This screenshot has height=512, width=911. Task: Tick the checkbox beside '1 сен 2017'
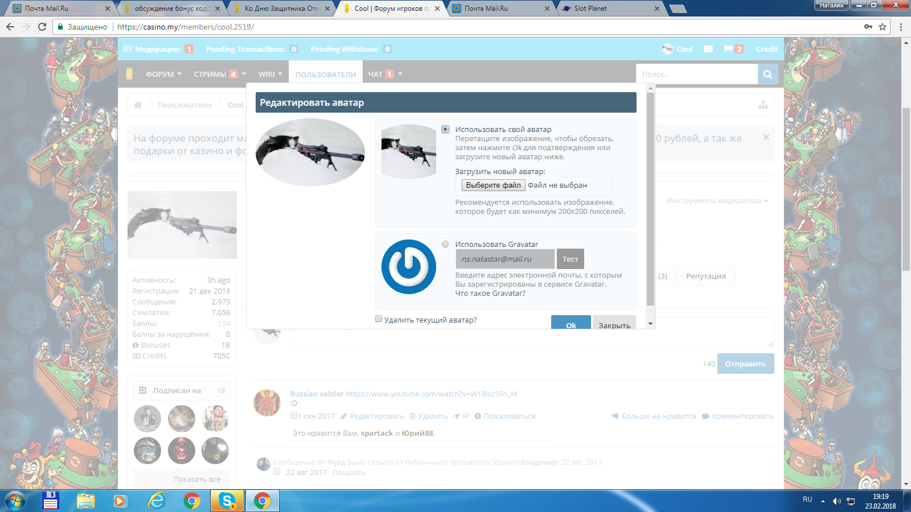point(294,415)
